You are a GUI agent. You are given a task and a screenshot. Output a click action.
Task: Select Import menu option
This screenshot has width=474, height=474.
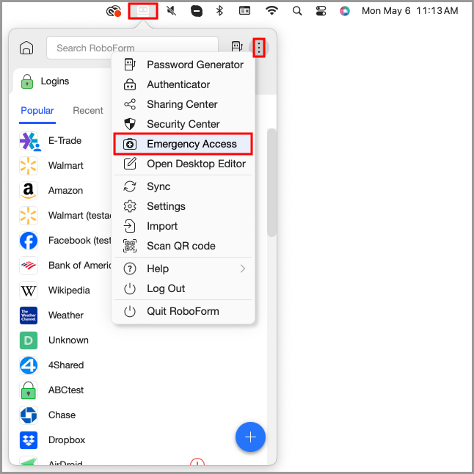pos(183,226)
